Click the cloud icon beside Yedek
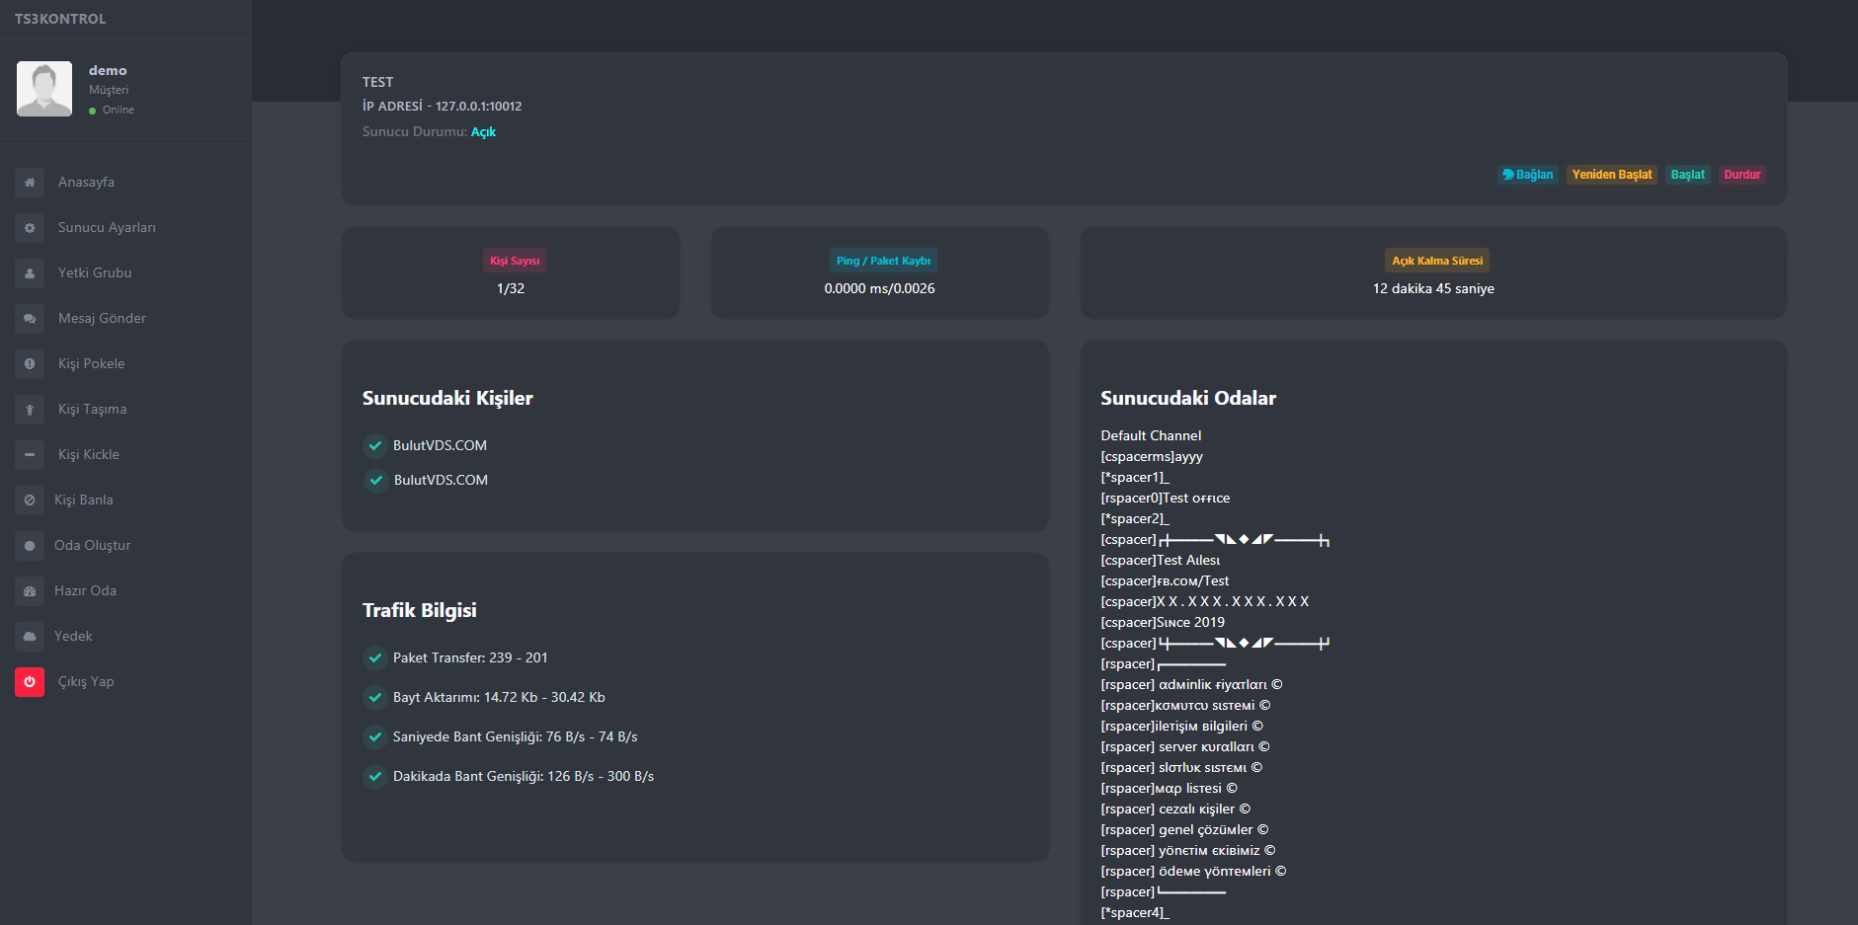This screenshot has height=925, width=1858. 30,637
